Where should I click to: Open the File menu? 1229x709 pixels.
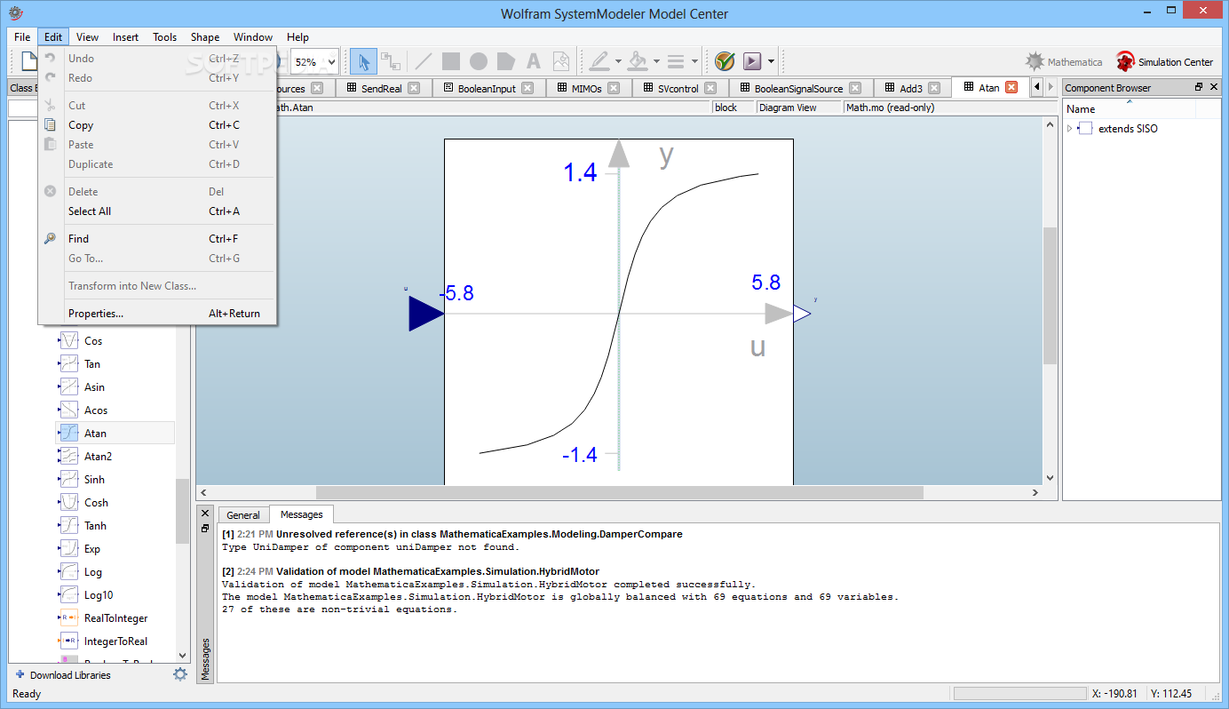[22, 37]
